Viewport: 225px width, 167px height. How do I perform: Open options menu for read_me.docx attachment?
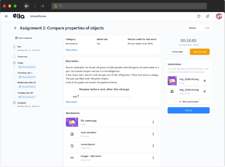(x=153, y=134)
